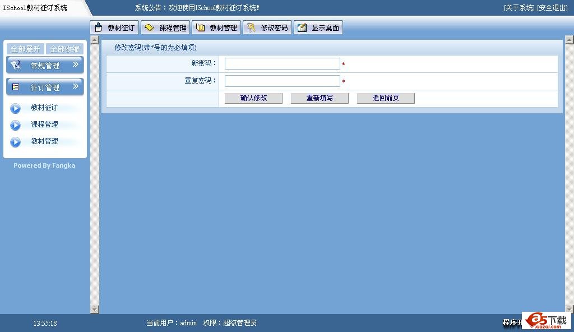
Task: Select 课程管理 in the sidebar menu
Action: 44,125
